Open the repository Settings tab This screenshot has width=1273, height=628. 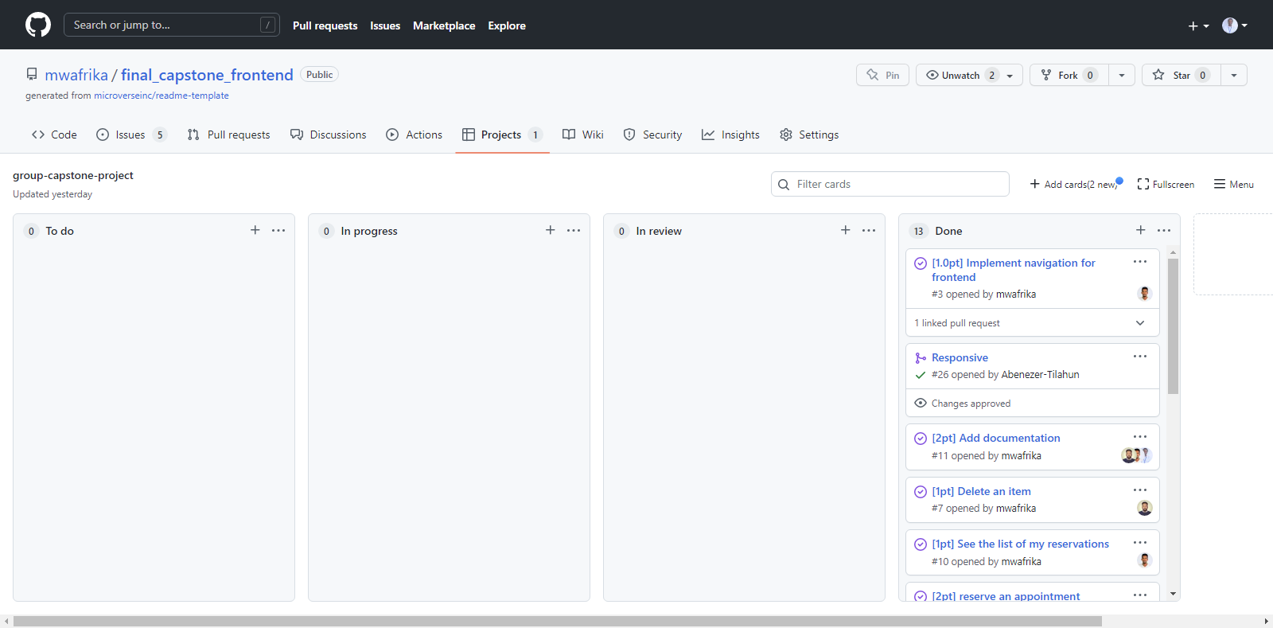point(809,135)
